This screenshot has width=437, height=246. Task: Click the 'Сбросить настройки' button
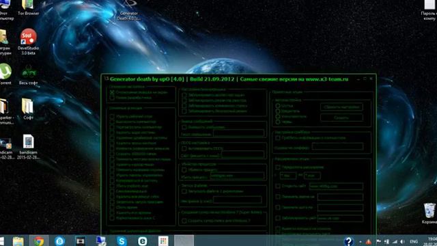pos(341,107)
